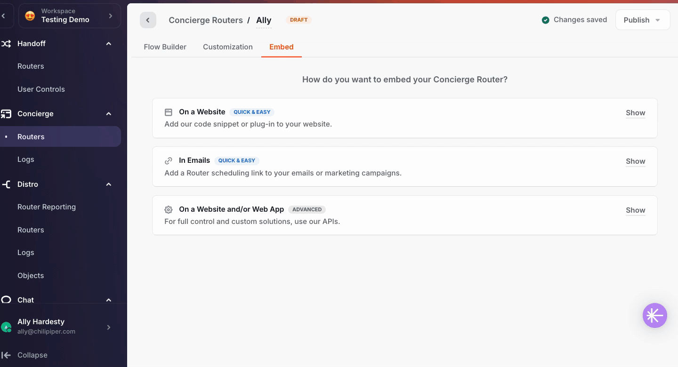Click the Collapse sidebar label

point(32,355)
